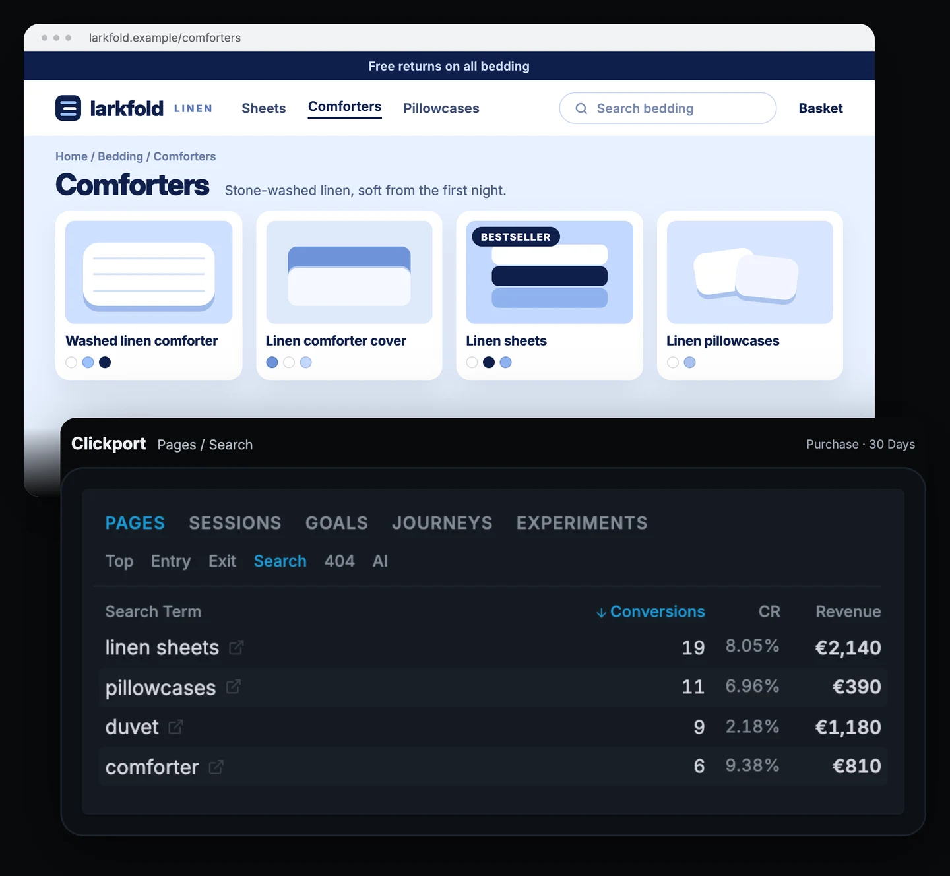Open the Washed linen comforter product image

(149, 272)
